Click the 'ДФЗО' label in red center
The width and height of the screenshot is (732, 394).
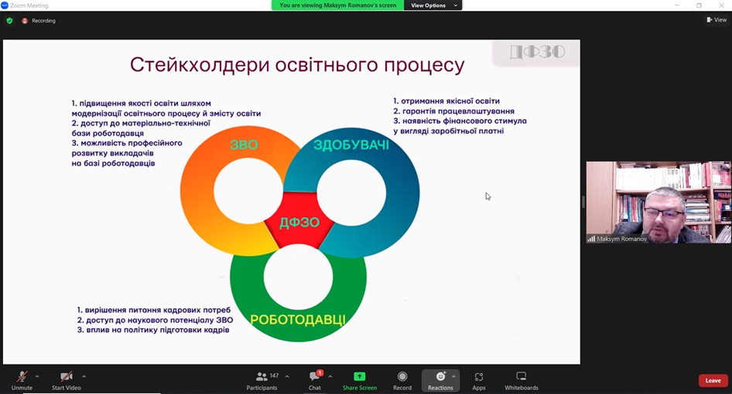(299, 222)
